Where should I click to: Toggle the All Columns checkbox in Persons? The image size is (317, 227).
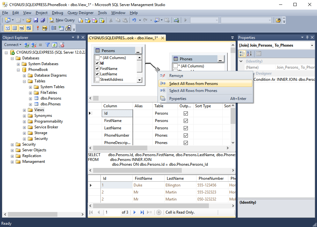point(97,58)
